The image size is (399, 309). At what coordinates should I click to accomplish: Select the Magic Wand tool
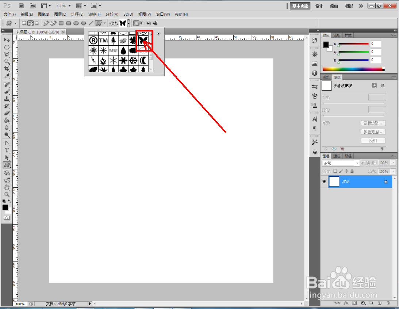(x=7, y=61)
